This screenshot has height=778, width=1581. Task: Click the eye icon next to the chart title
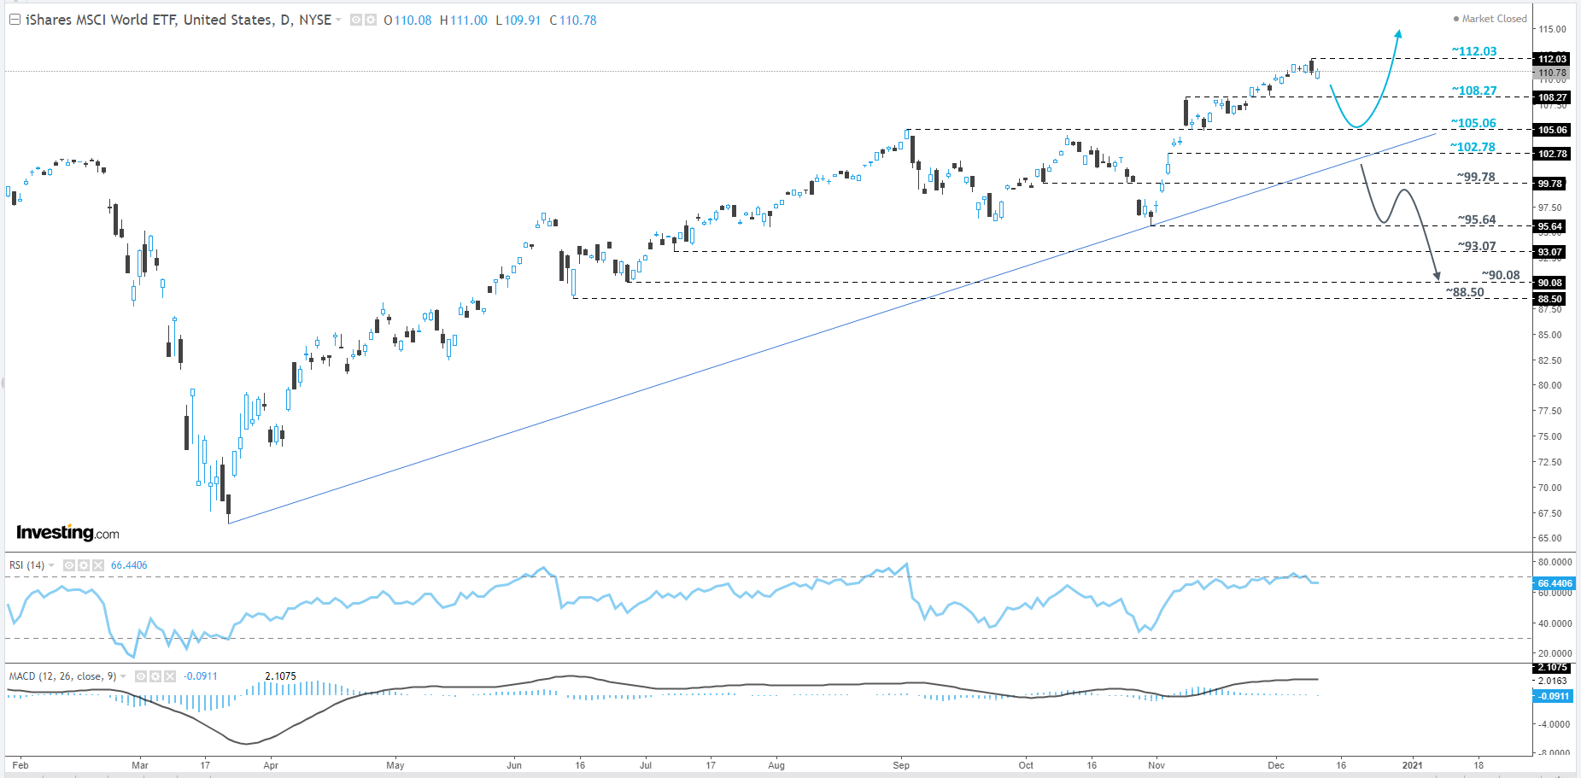[356, 20]
